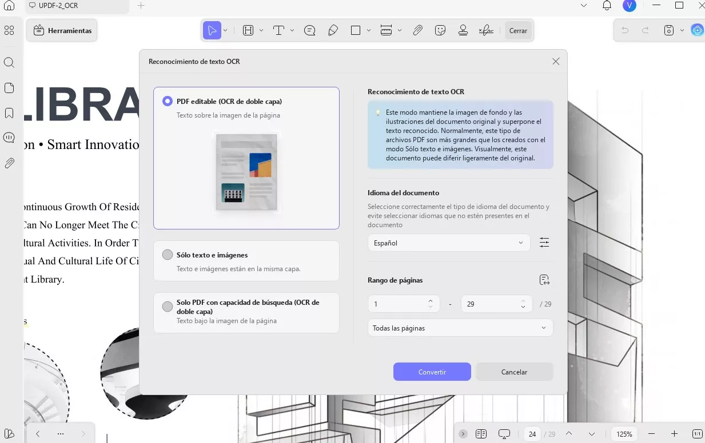Add a comment note bubble

[310, 31]
